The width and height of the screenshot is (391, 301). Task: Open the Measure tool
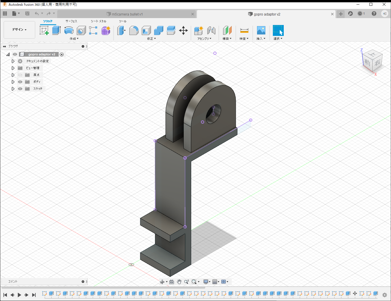[244, 30]
